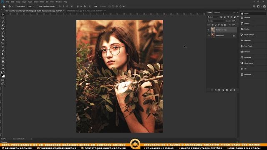Open the Auto-Select Layer dropdown

point(30,7)
